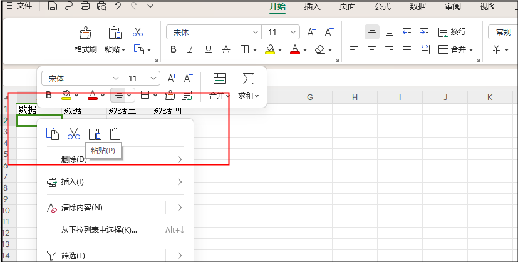This screenshot has height=262, width=518.
Task: Apply red font color in ribbon
Action: 295,49
